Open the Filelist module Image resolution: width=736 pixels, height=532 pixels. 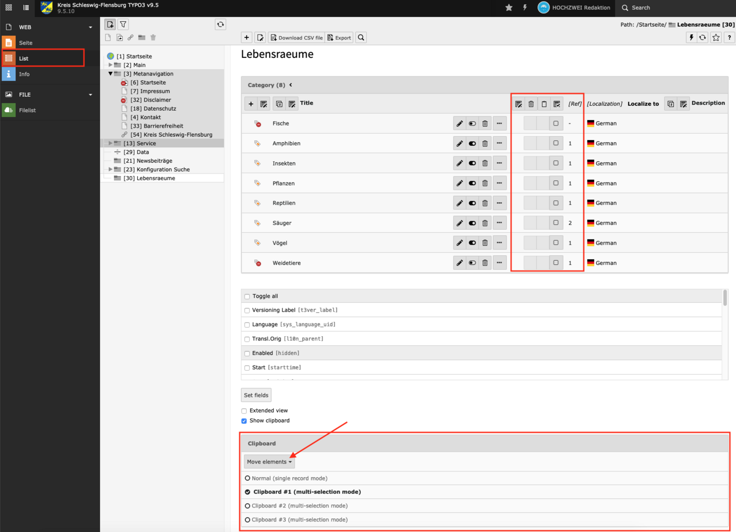click(27, 110)
